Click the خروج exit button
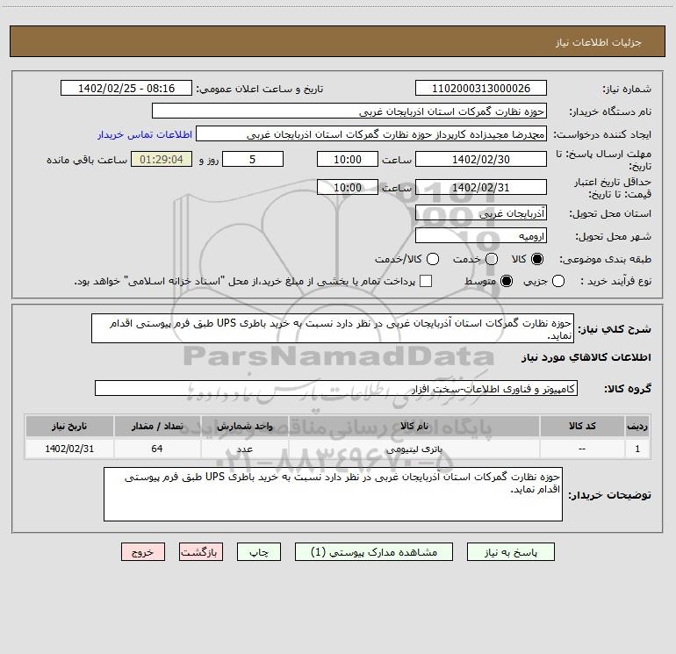Viewport: 676px width, 654px height. point(143,552)
